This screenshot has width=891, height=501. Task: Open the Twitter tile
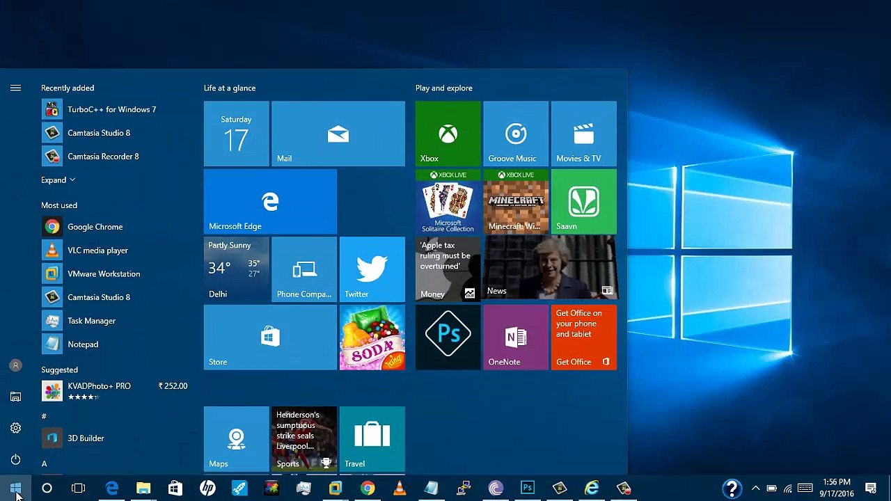(x=372, y=269)
